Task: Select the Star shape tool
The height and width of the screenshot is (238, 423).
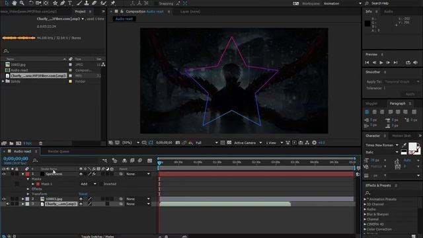Action: pyautogui.click(x=55, y=3)
